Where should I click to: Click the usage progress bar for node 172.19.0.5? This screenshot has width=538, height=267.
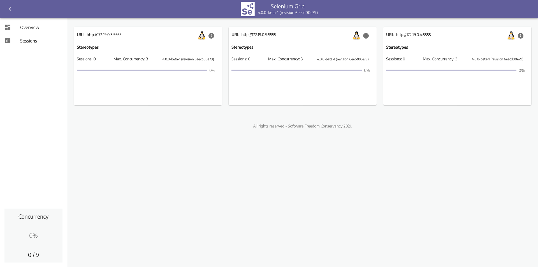click(x=296, y=70)
